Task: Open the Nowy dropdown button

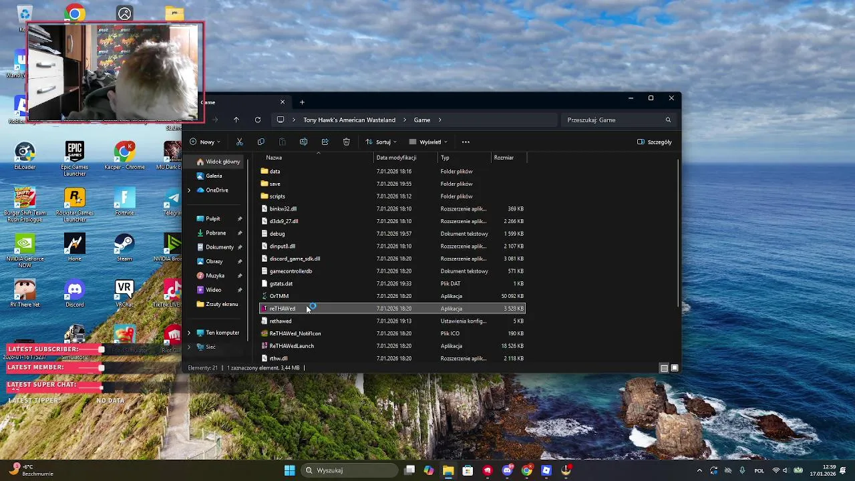Action: (x=204, y=142)
